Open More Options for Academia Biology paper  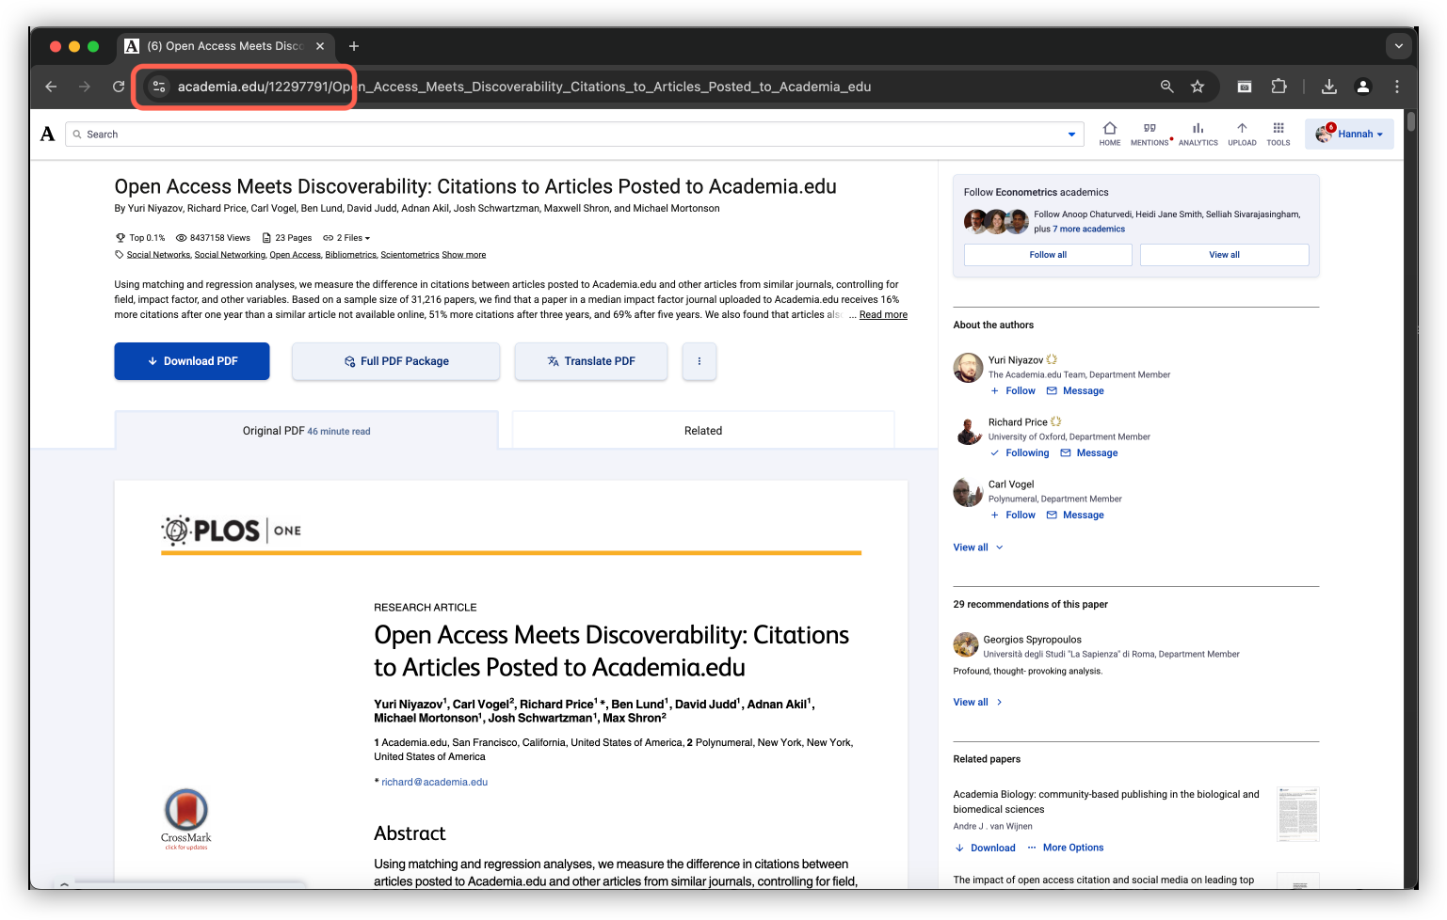(1066, 848)
